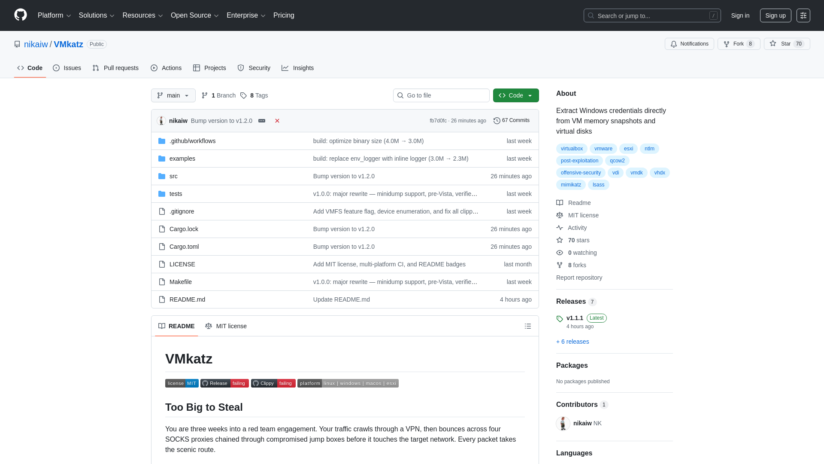
Task: Sign up for a GitHub account
Action: [775, 15]
